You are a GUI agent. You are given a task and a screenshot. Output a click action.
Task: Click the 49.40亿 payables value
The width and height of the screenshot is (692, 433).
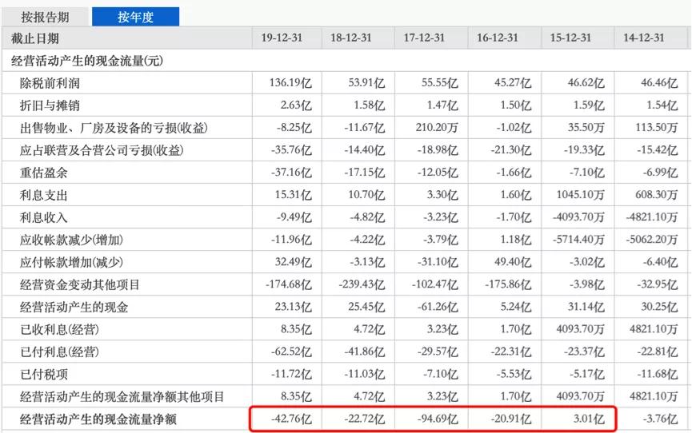point(513,262)
